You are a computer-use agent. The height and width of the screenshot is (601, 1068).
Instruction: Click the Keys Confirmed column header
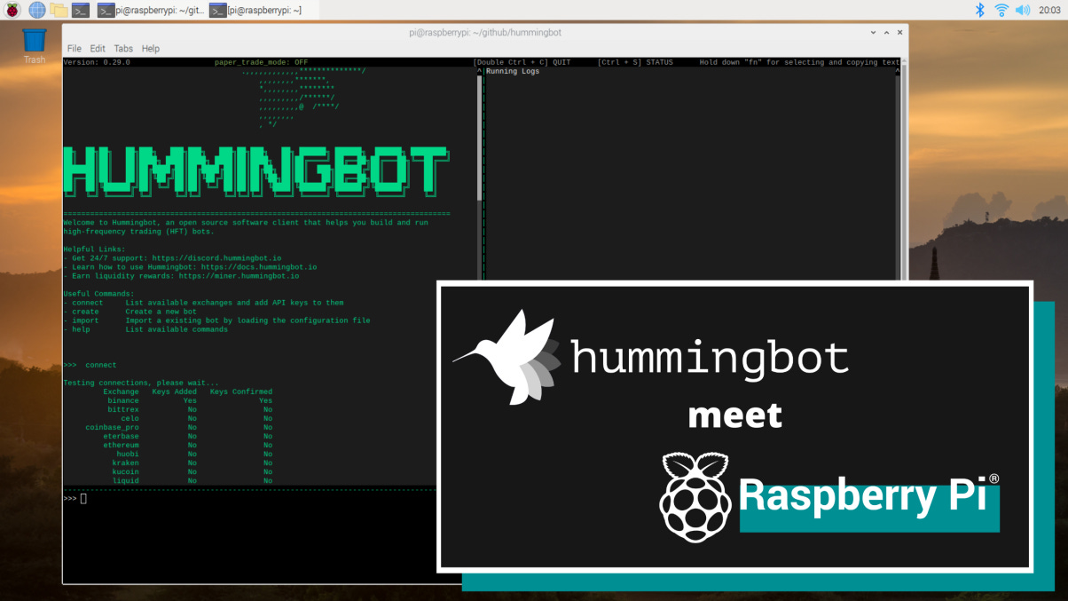click(x=241, y=391)
